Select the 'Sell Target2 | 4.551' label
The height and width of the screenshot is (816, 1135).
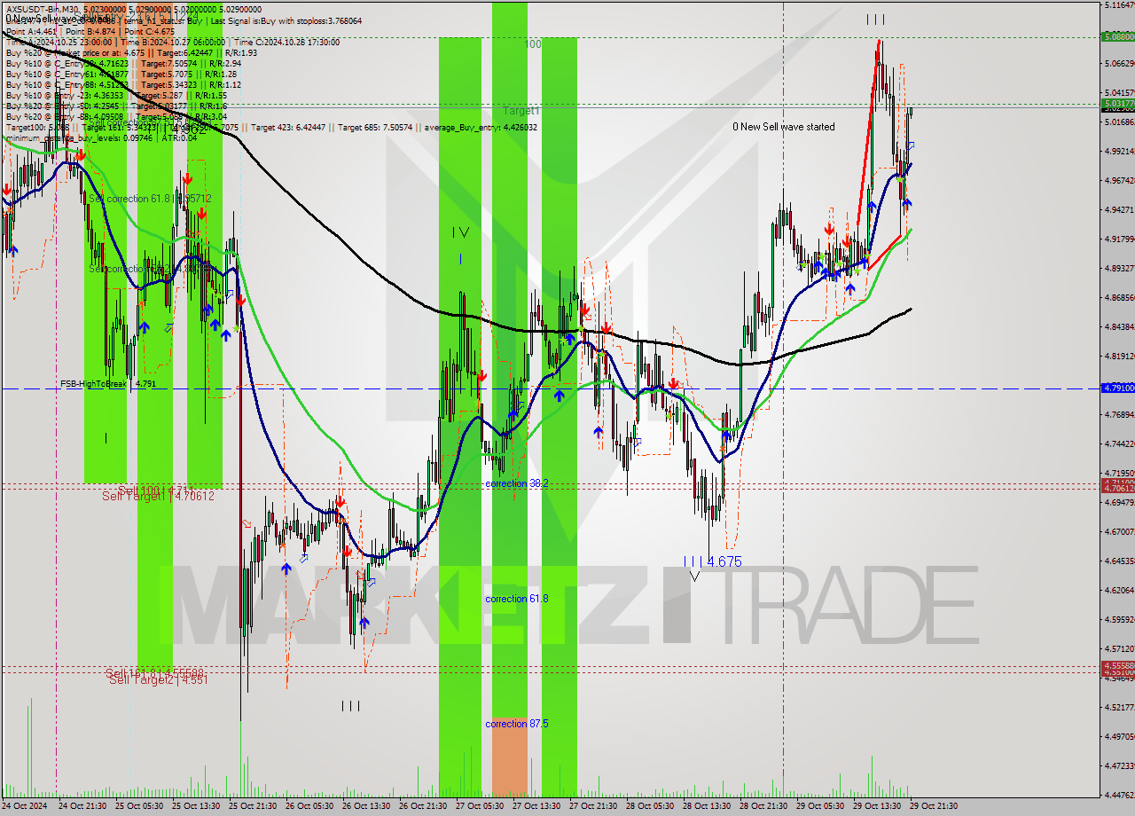(x=158, y=680)
